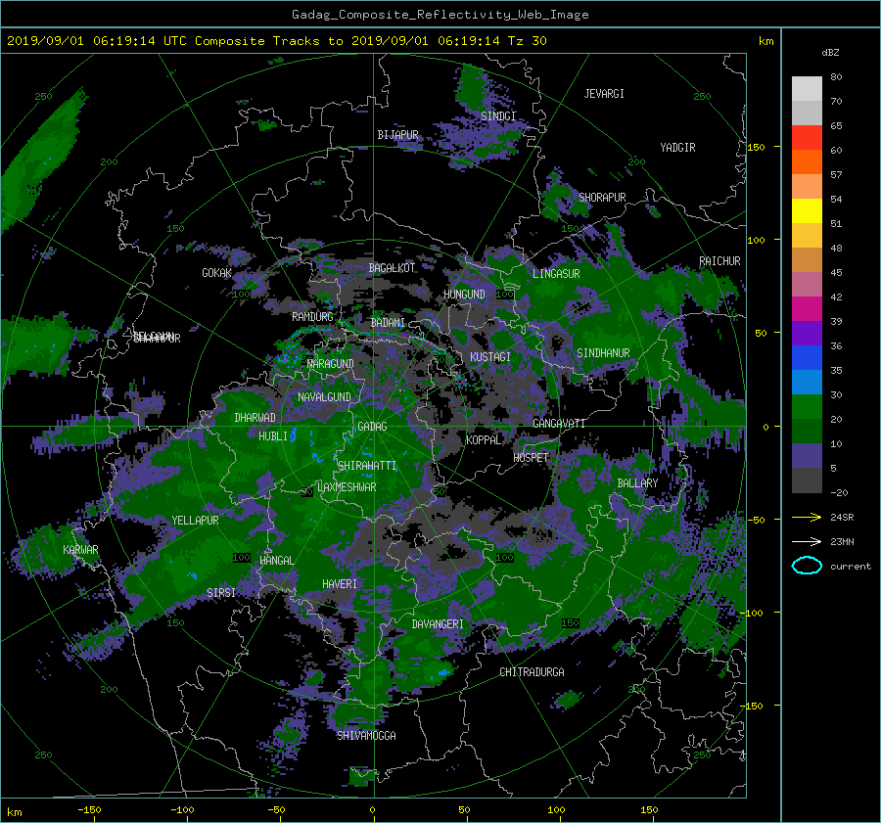This screenshot has height=823, width=881.
Task: Click the 24SR yellow arrow legend icon
Action: point(807,517)
